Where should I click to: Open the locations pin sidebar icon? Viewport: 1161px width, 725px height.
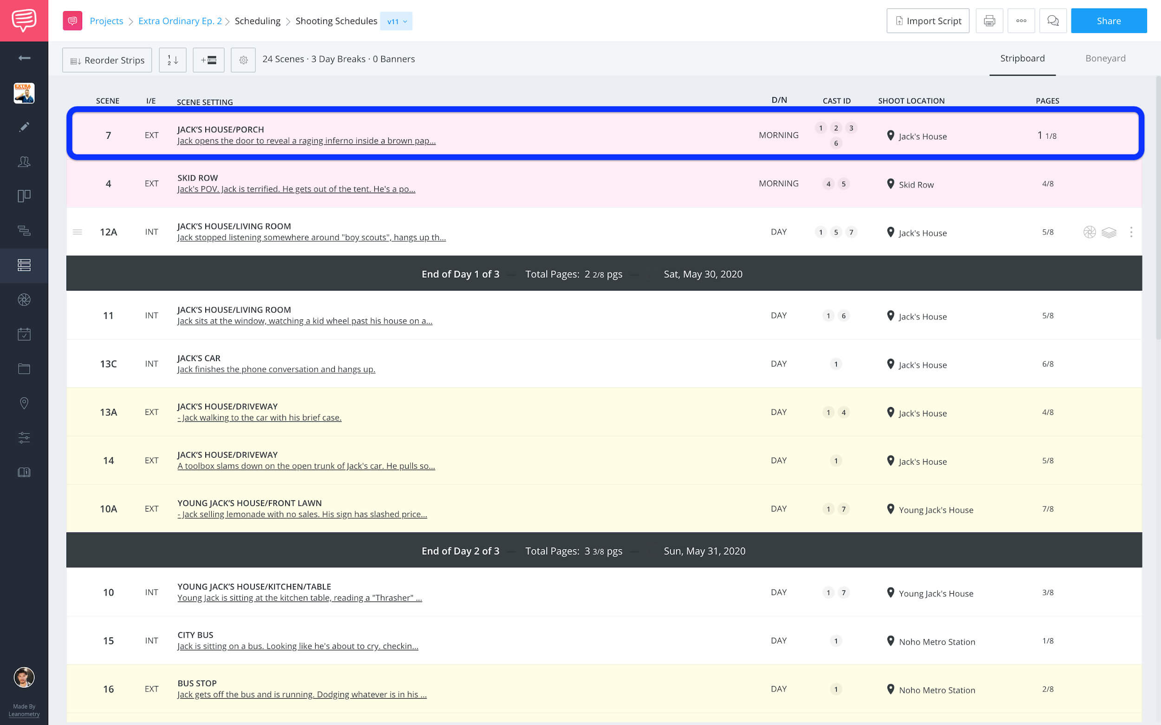pyautogui.click(x=24, y=403)
